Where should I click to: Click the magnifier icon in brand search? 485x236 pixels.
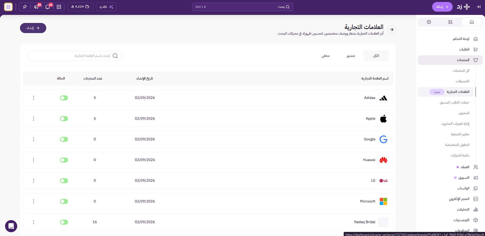coord(115,56)
